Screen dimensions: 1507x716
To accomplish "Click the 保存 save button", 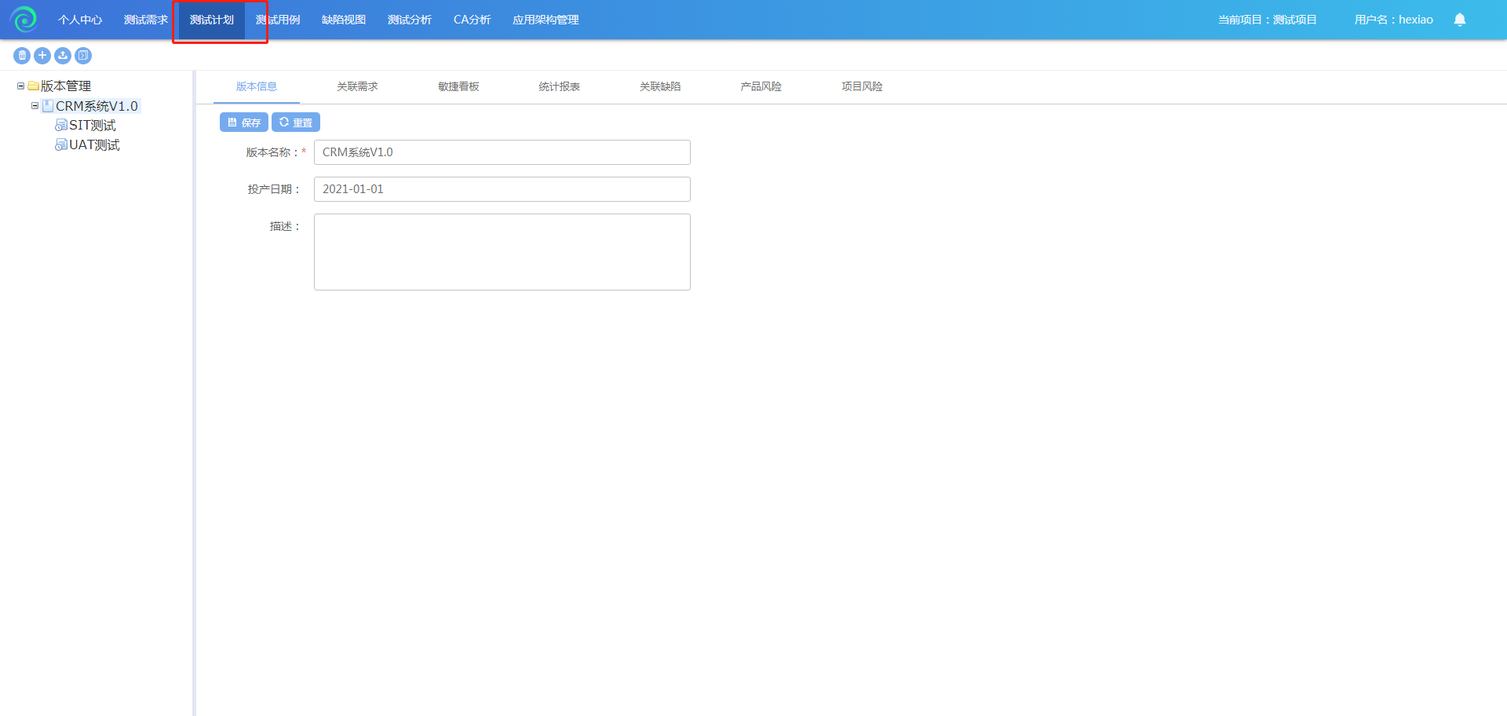I will 244,122.
